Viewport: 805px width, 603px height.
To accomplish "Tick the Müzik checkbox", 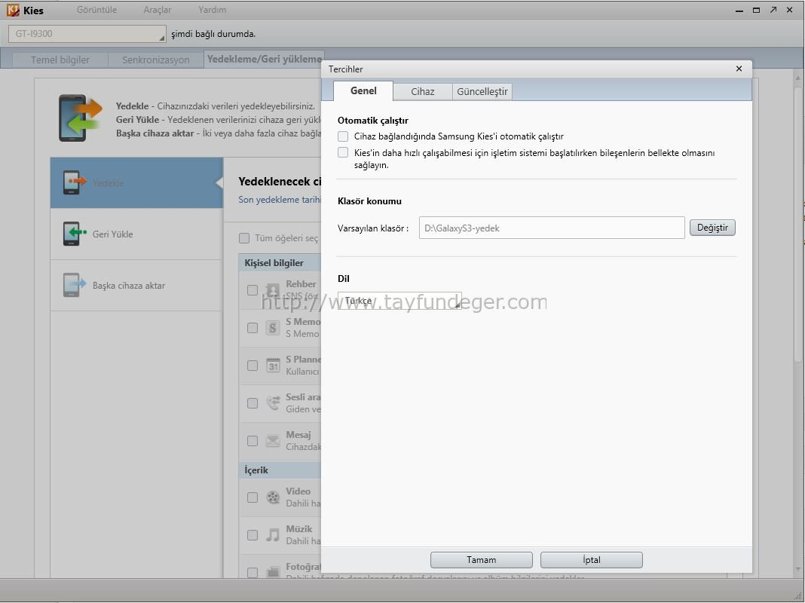I will (x=253, y=534).
